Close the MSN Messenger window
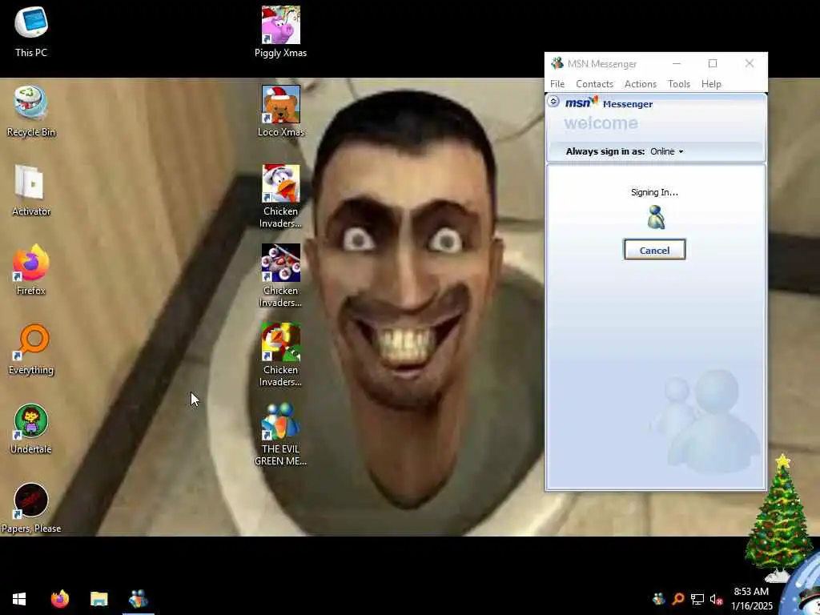This screenshot has width=820, height=615. [749, 63]
